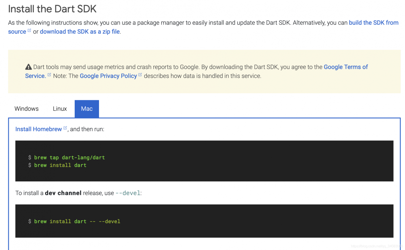
Task: Click the external-link icon after Install Homebrew
Action: pyautogui.click(x=65, y=128)
